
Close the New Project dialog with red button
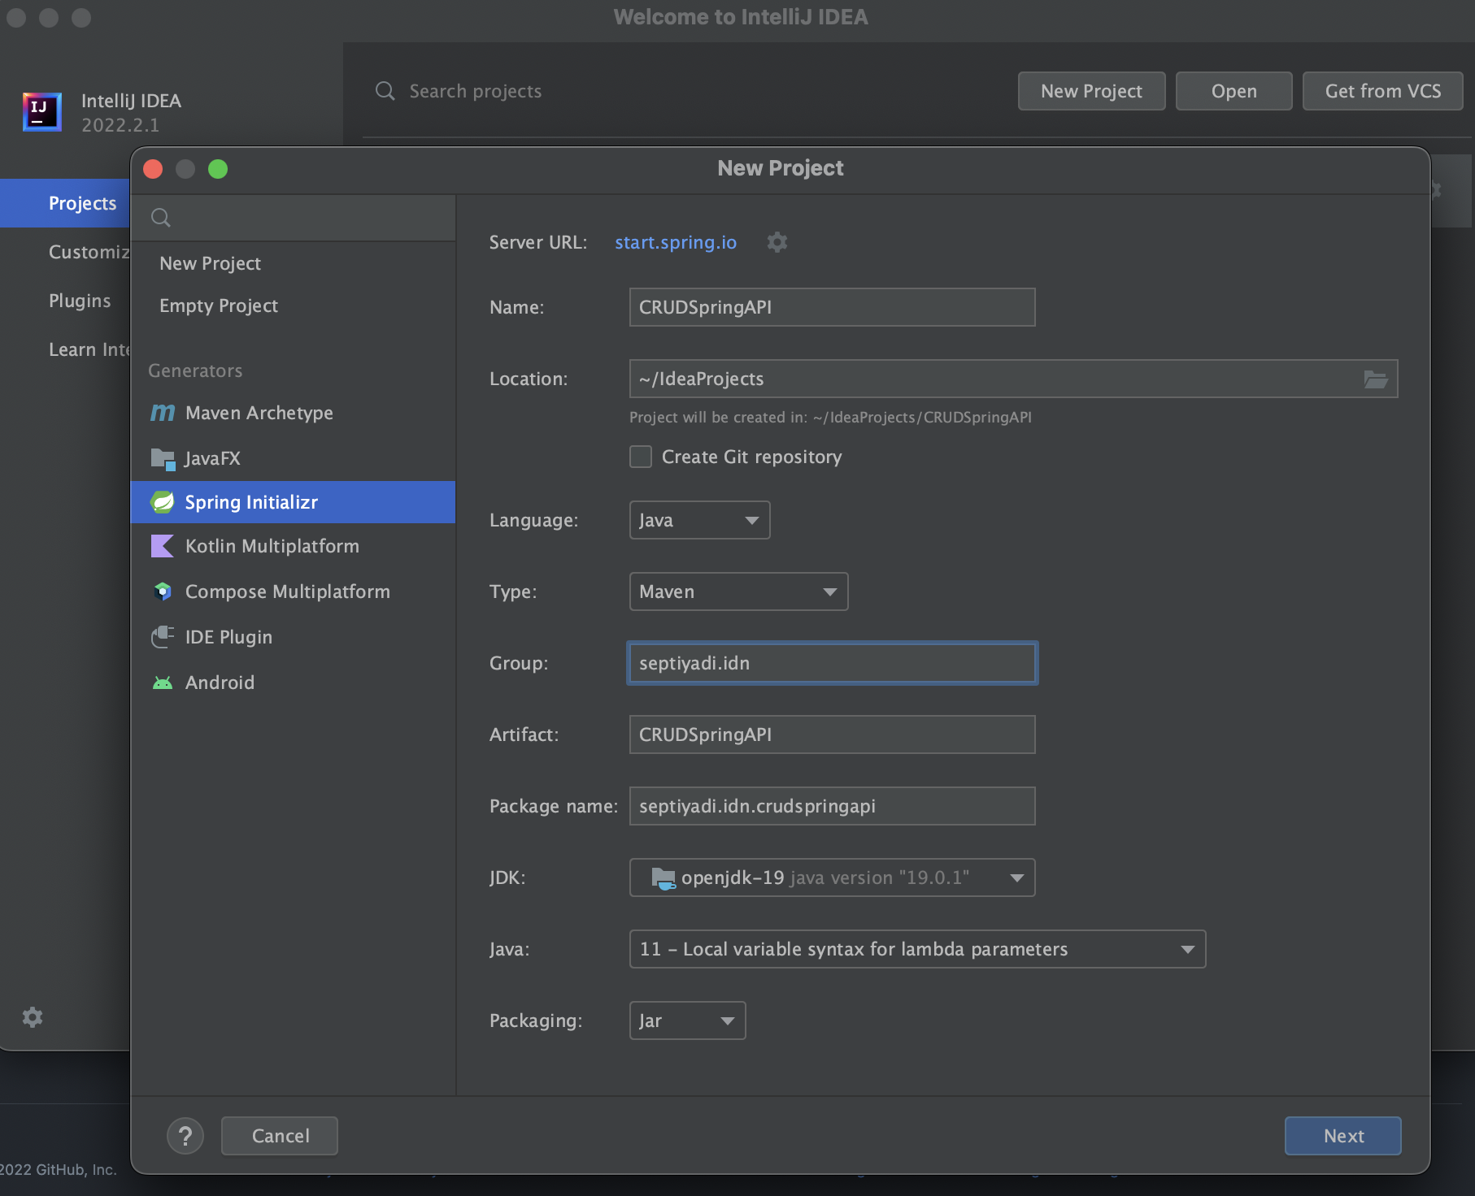[x=153, y=169]
